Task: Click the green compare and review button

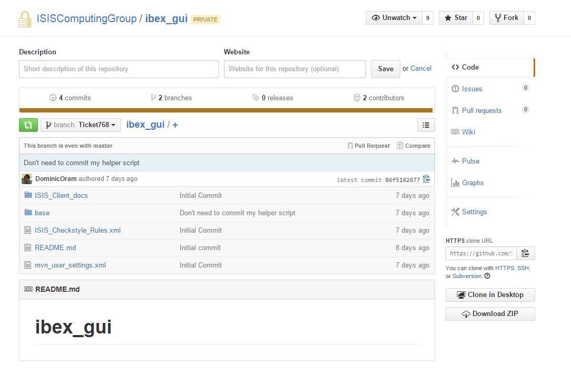Action: (28, 125)
